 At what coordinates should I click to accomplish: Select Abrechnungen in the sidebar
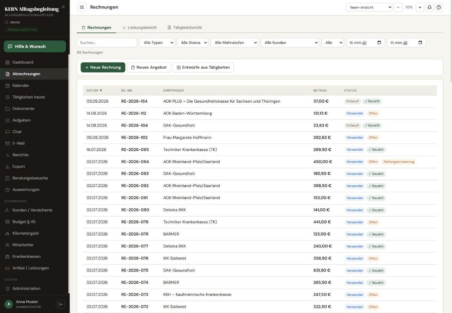[x=34, y=74]
